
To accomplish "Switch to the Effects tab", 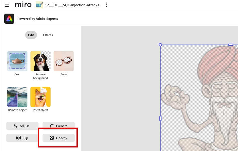I will (x=48, y=35).
